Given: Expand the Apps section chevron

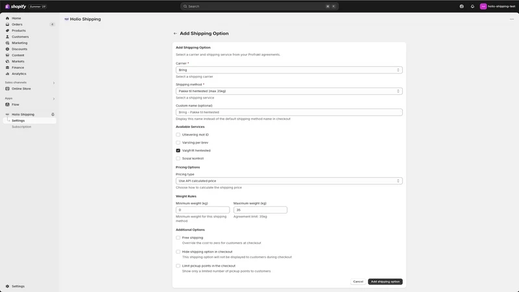Looking at the screenshot, I should [x=54, y=99].
